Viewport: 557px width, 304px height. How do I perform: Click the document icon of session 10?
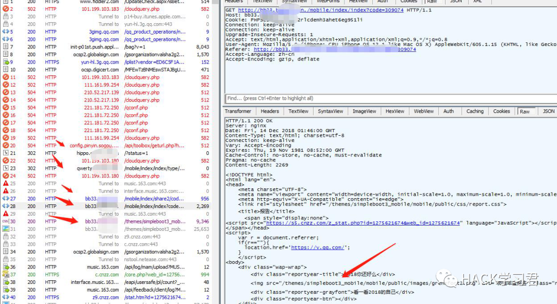pos(6,70)
